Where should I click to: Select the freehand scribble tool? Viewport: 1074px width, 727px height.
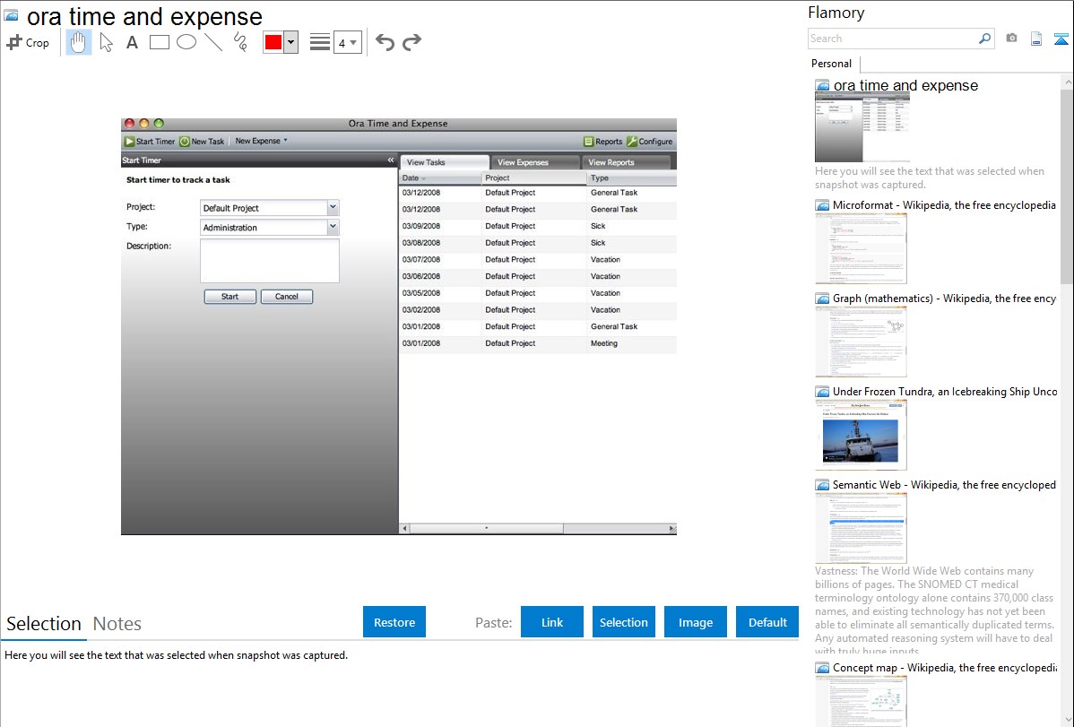point(240,42)
